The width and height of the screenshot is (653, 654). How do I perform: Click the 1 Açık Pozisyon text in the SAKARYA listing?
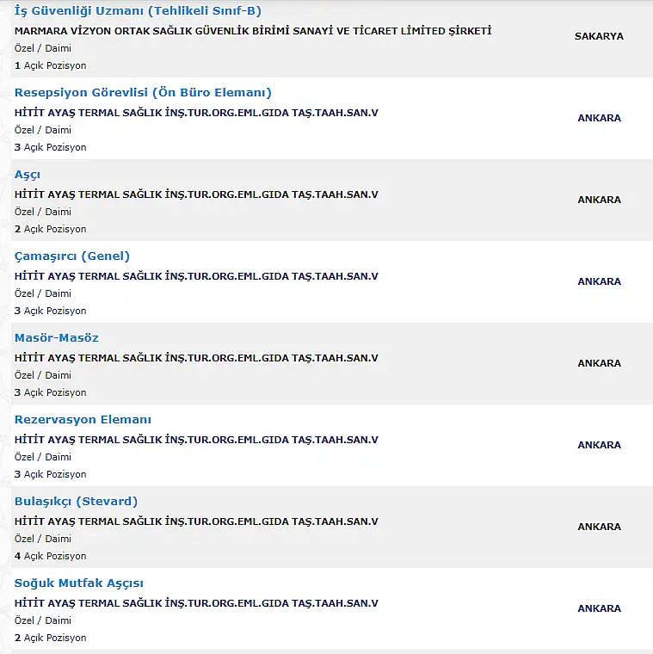pyautogui.click(x=51, y=65)
